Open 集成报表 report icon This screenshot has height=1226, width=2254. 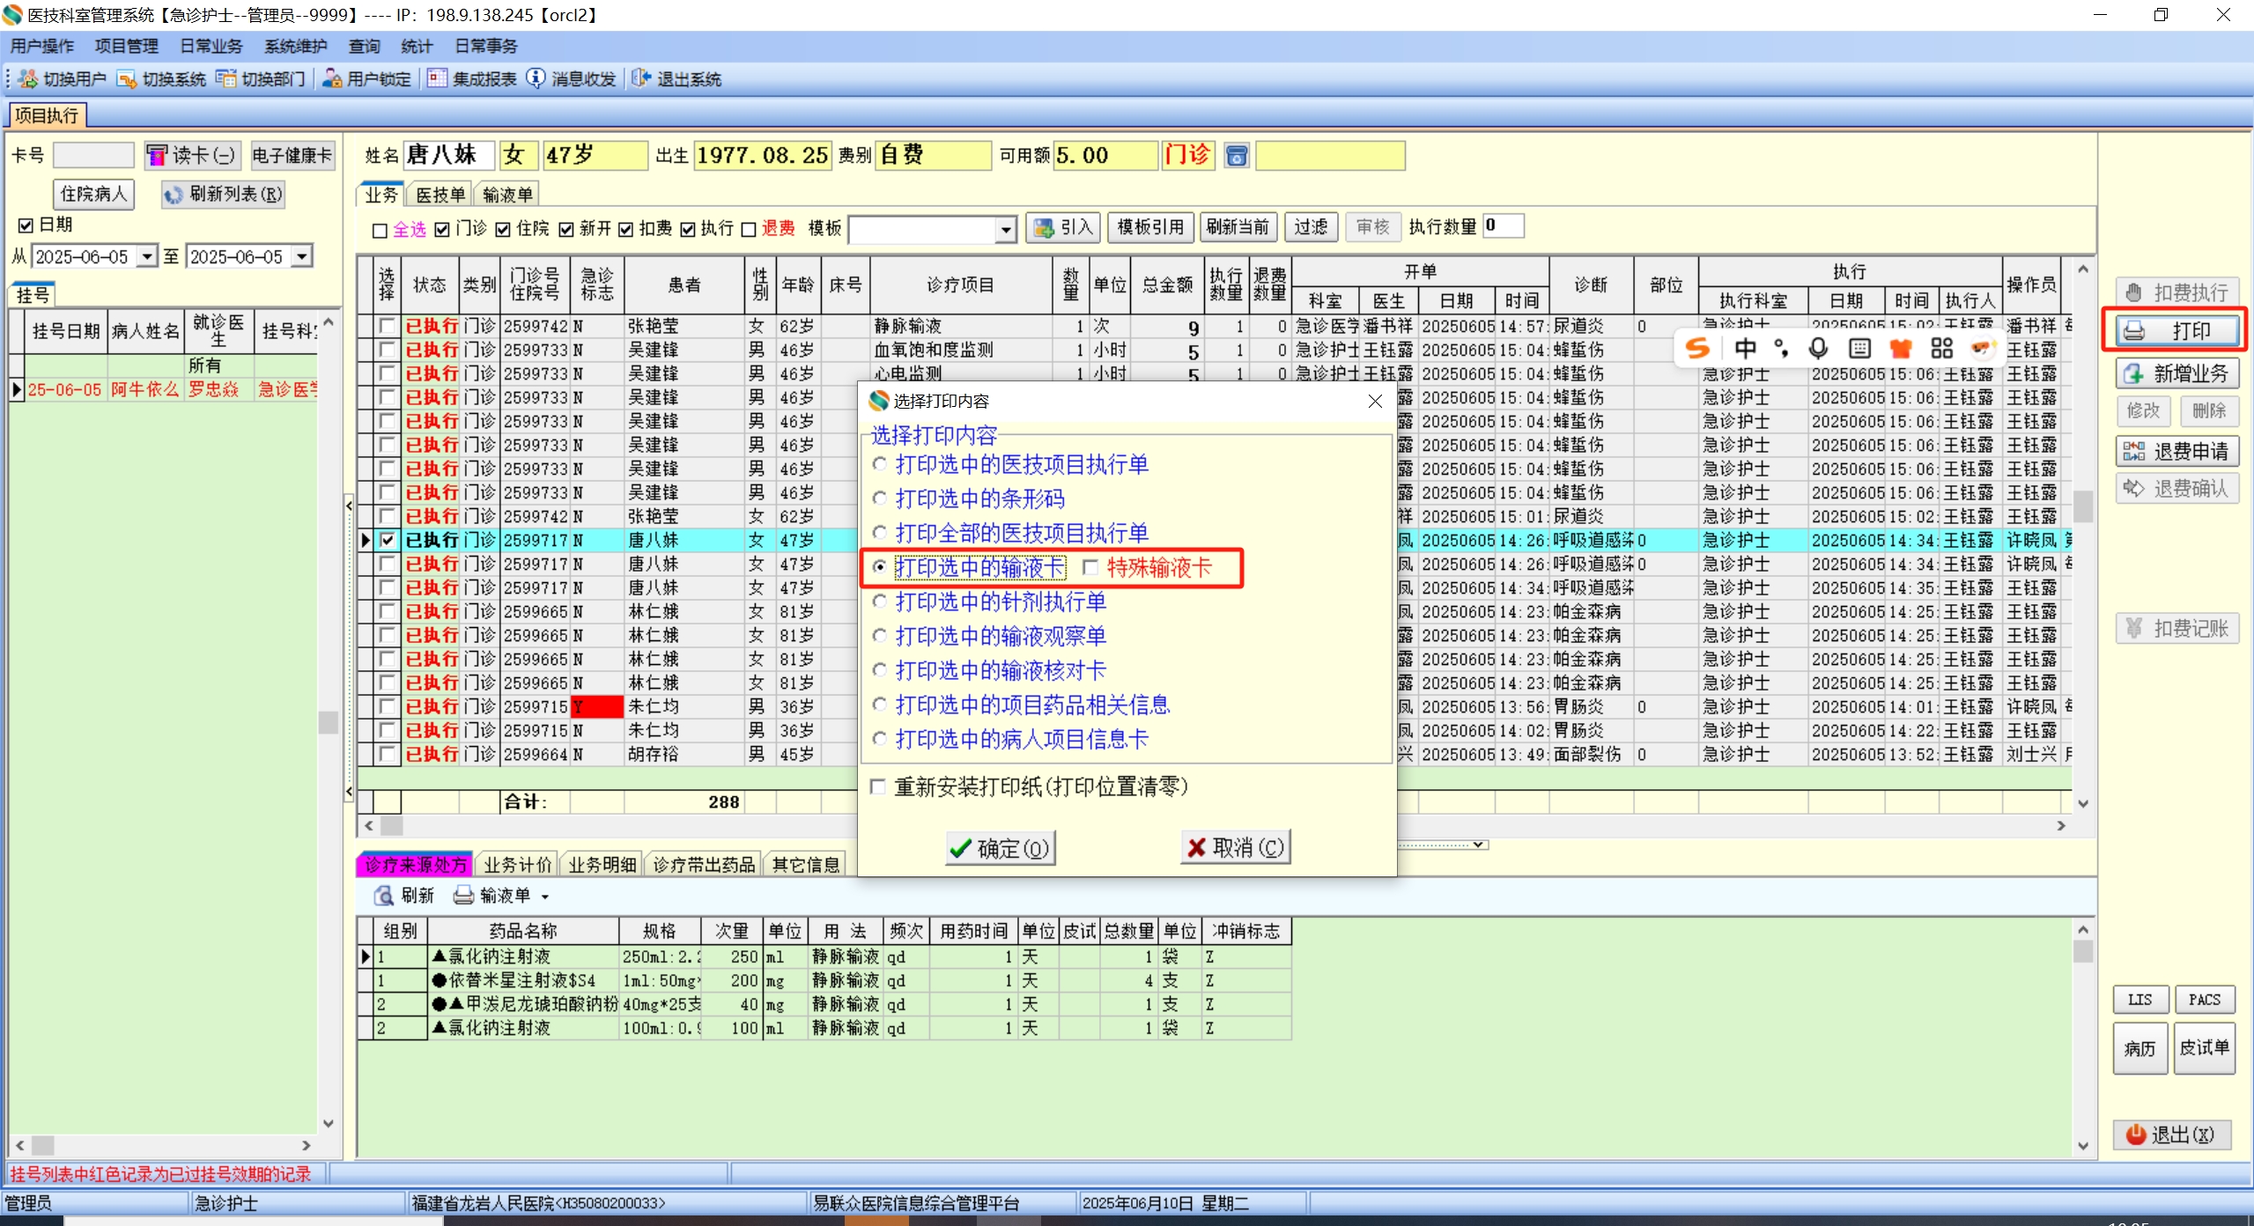tap(437, 79)
